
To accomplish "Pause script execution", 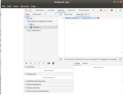I will 26,63.
